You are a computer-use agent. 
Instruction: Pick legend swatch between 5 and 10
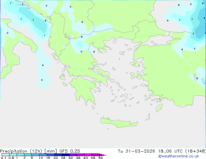pyautogui.click(x=35, y=155)
